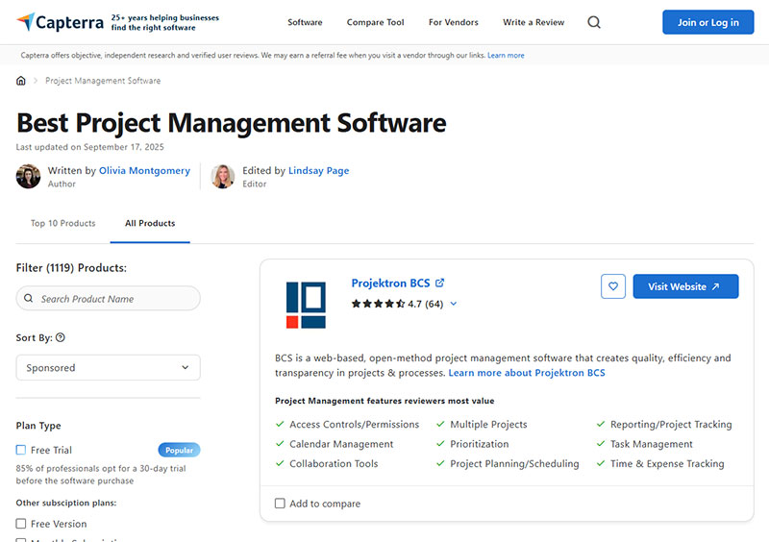
Task: Click the 4.7 star rating icons
Action: [x=377, y=304]
